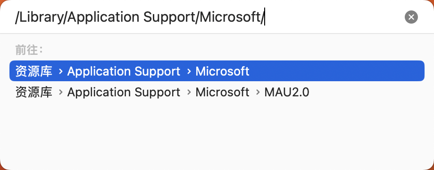Click chevron after 资源库 in highlighted row
Screen dimensions: 434x170
coord(60,71)
